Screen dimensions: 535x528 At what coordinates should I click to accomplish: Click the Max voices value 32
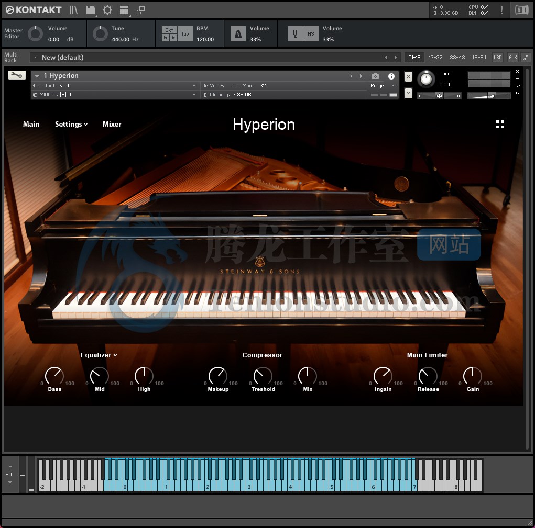pos(263,85)
